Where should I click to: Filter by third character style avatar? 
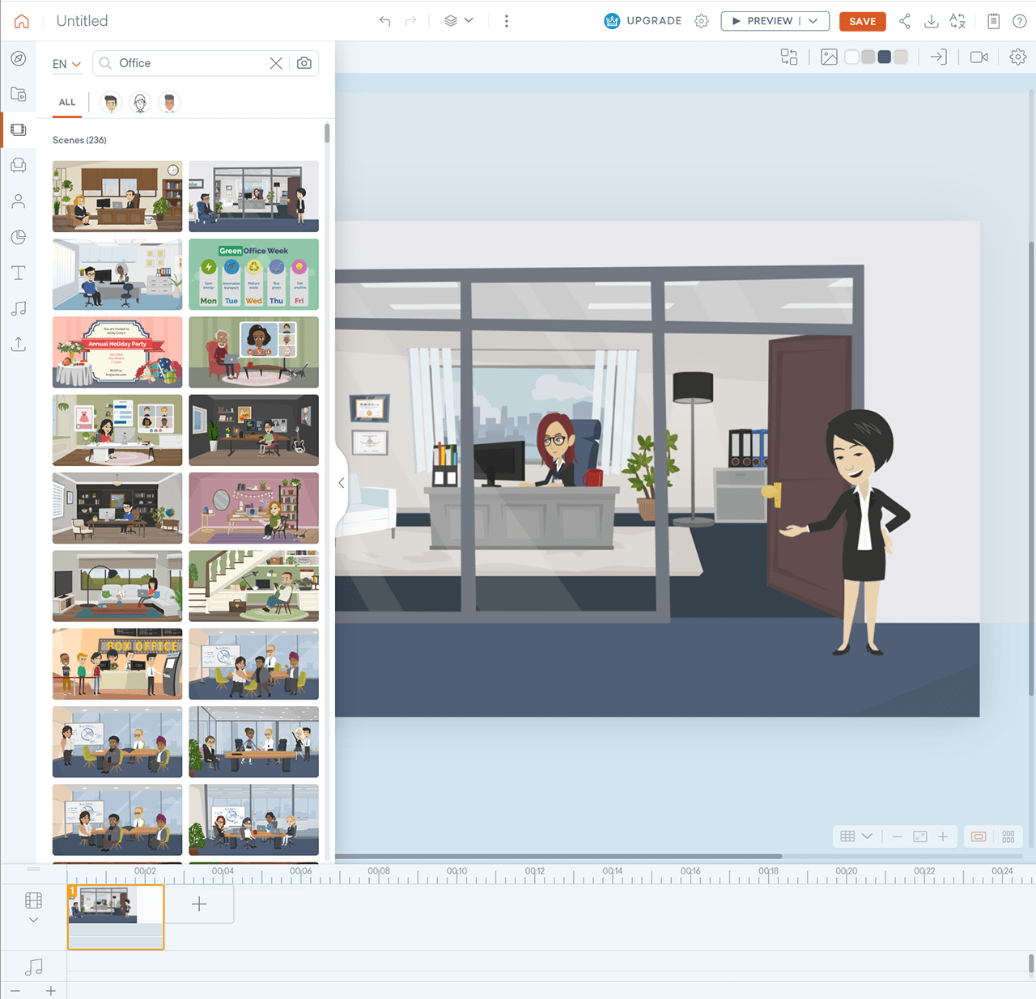coord(169,103)
